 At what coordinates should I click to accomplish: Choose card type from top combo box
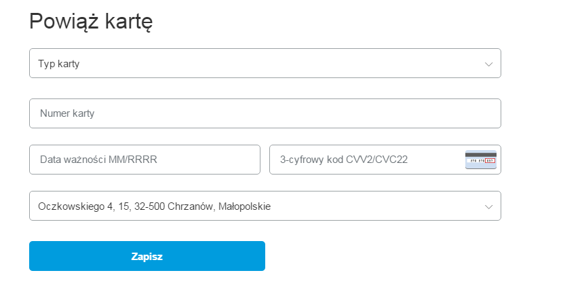(x=265, y=63)
